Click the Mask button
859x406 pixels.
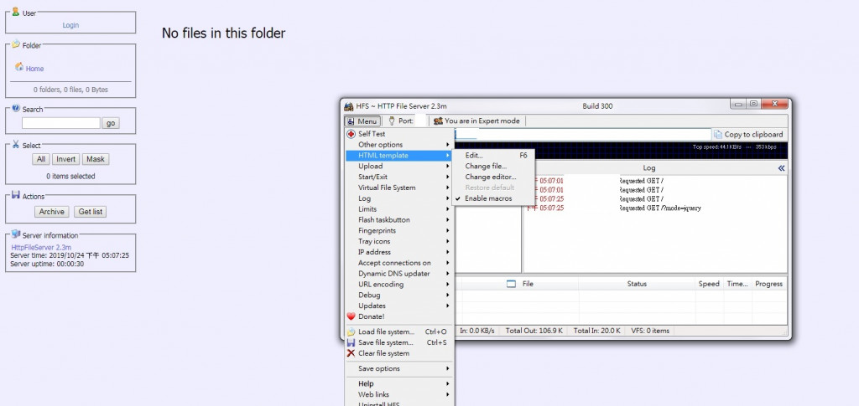(x=96, y=160)
